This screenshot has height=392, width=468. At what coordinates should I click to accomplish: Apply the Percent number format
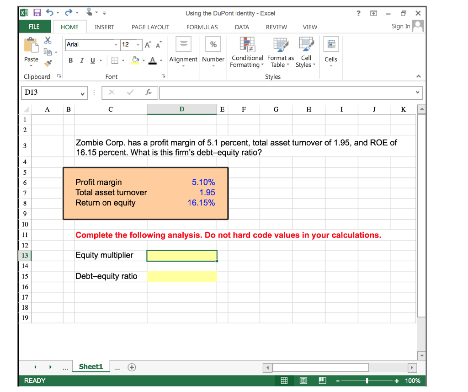click(x=213, y=44)
